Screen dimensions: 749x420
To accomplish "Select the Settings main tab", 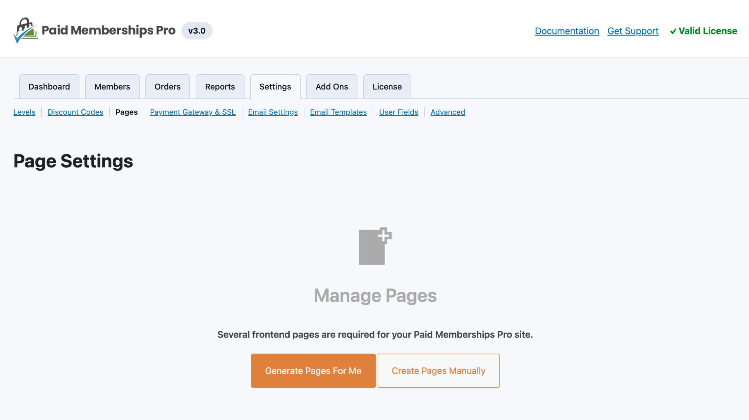I will click(275, 86).
